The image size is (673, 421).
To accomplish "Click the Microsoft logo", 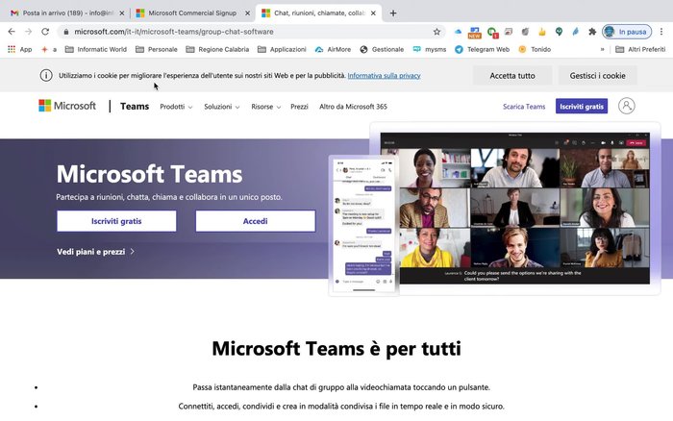I will click(x=67, y=106).
